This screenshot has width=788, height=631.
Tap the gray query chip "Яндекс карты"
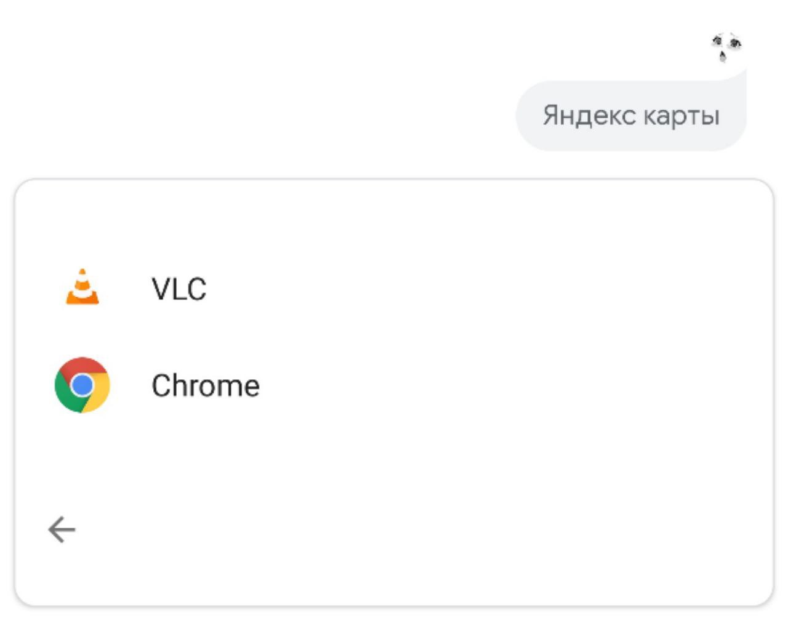(x=631, y=115)
